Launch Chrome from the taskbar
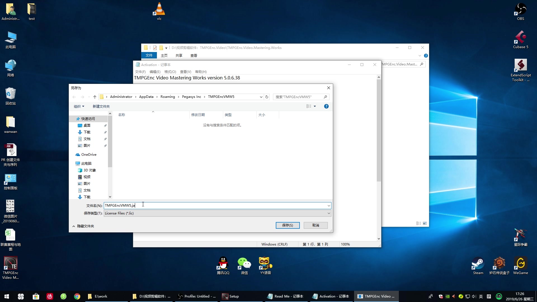 pyautogui.click(x=77, y=296)
